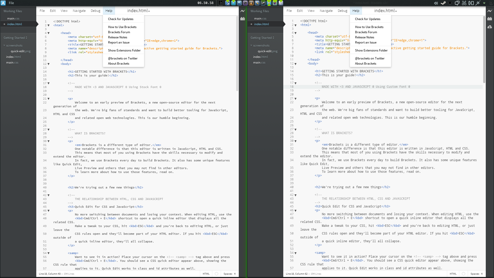Select Check for Updates in the left Help menu

pos(123,19)
